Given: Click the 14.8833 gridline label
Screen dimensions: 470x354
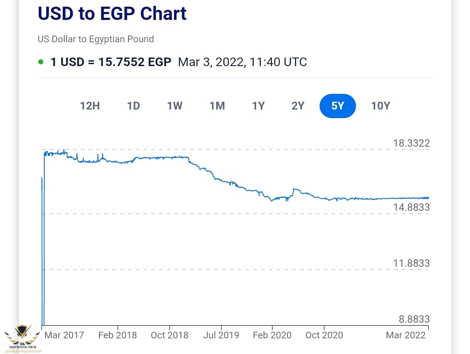Looking at the screenshot, I should tap(411, 207).
